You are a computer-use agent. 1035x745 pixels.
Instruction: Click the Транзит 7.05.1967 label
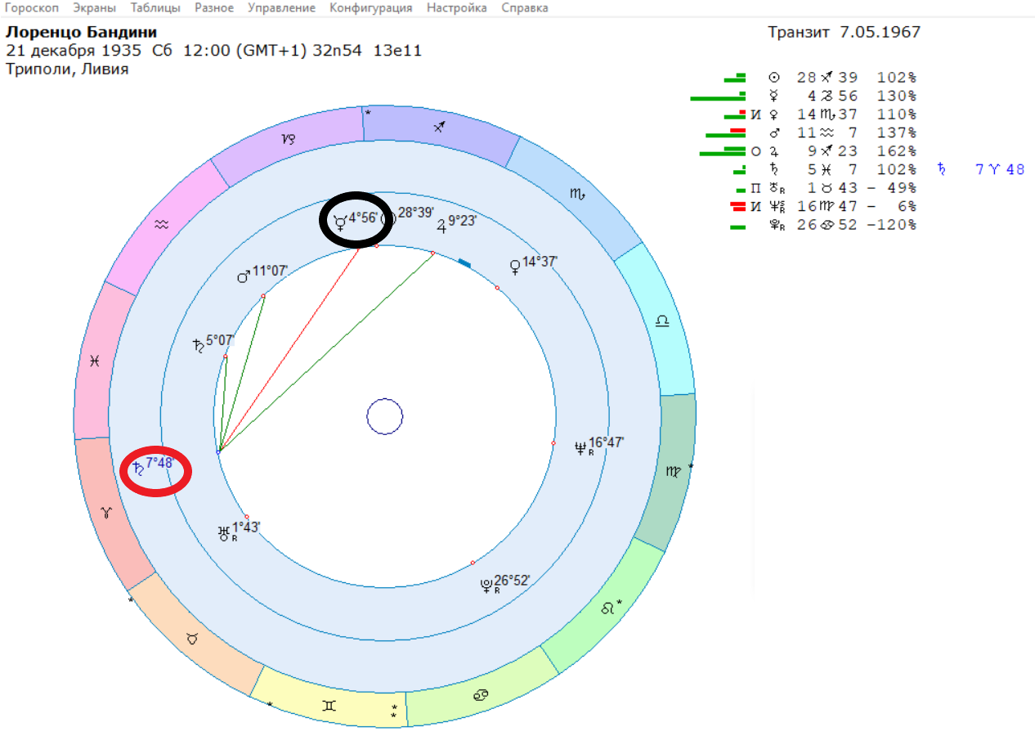pyautogui.click(x=844, y=32)
